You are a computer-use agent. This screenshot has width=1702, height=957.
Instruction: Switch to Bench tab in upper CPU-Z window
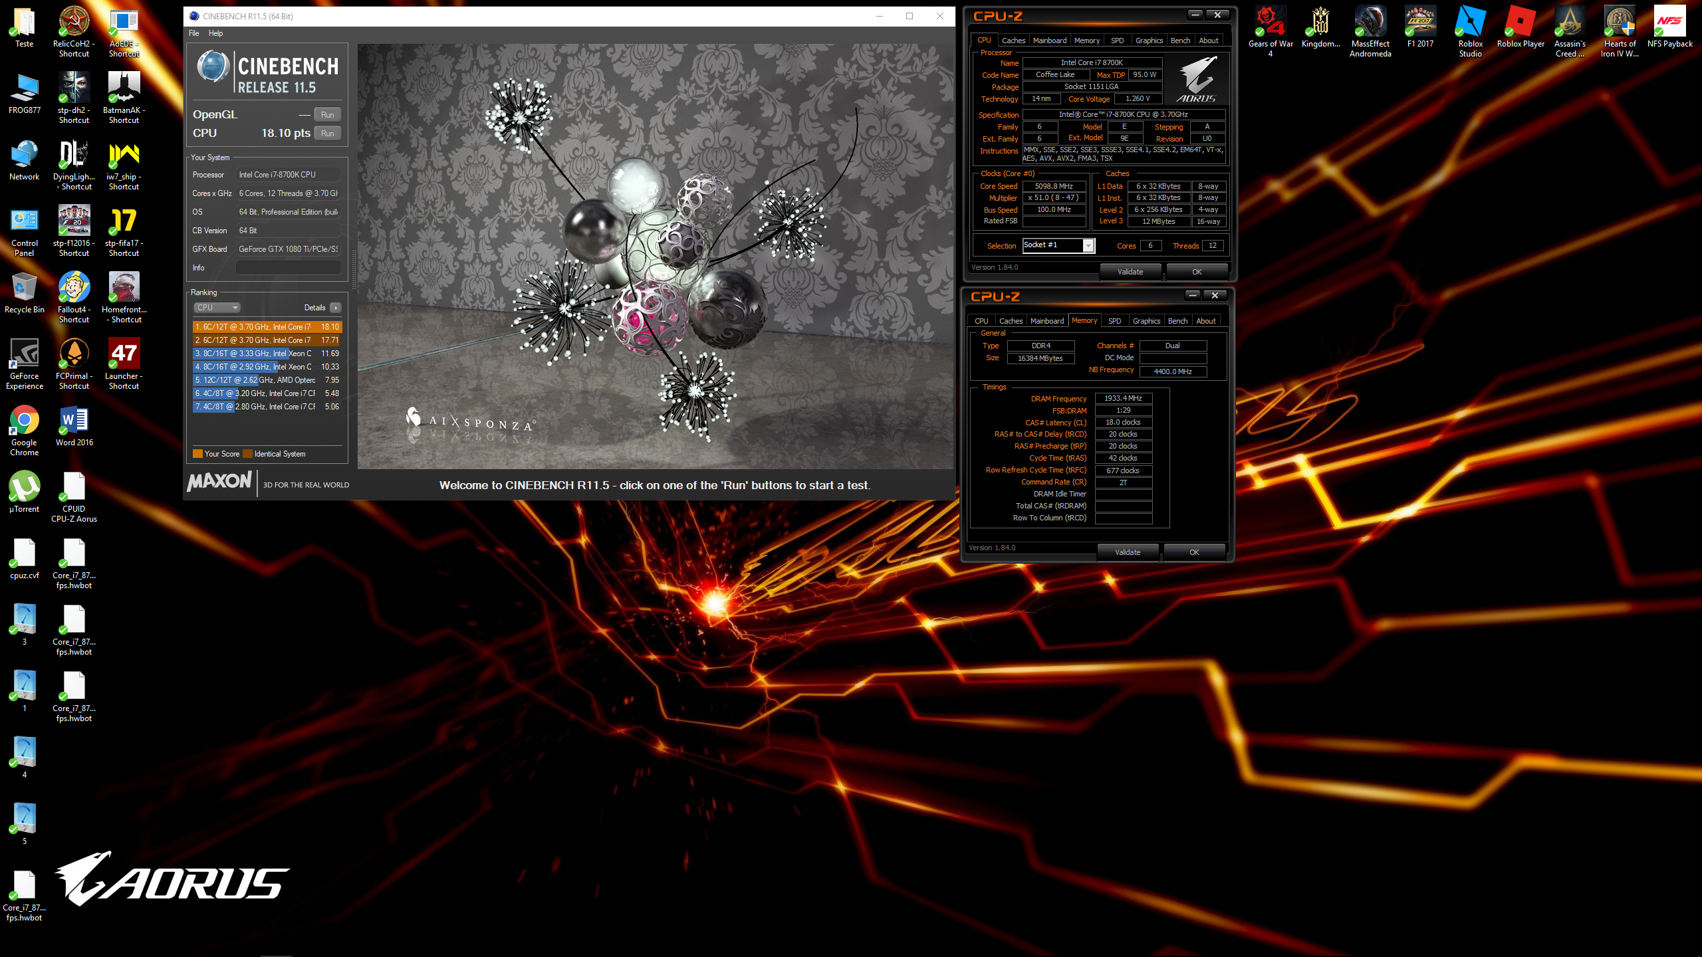tap(1180, 41)
